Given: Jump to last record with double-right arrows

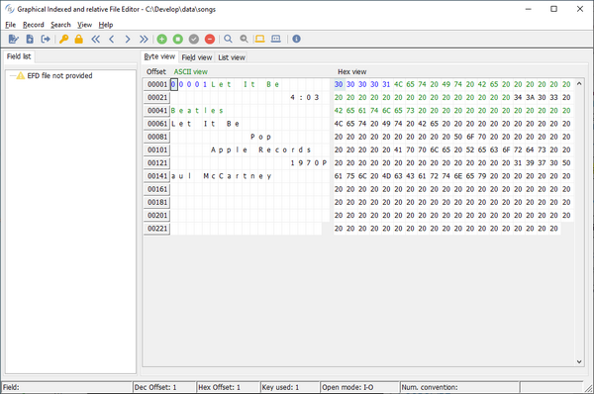Looking at the screenshot, I should coord(144,39).
